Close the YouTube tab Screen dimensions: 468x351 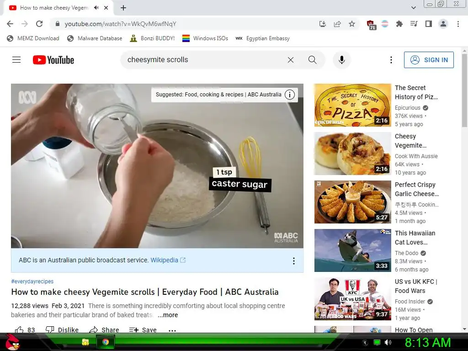(x=106, y=8)
